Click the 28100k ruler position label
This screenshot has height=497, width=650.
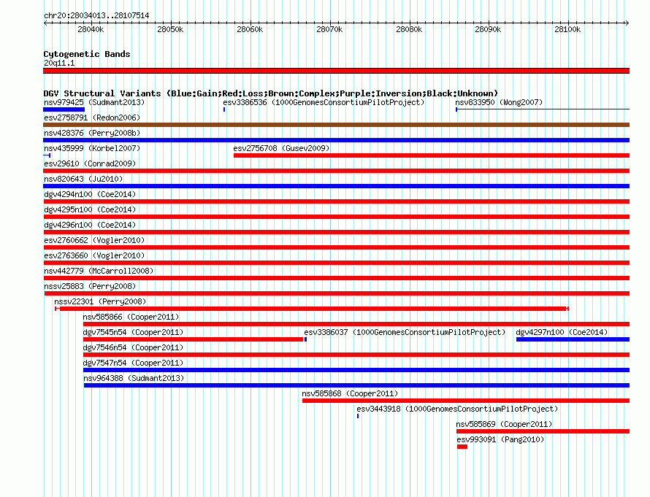click(x=567, y=29)
